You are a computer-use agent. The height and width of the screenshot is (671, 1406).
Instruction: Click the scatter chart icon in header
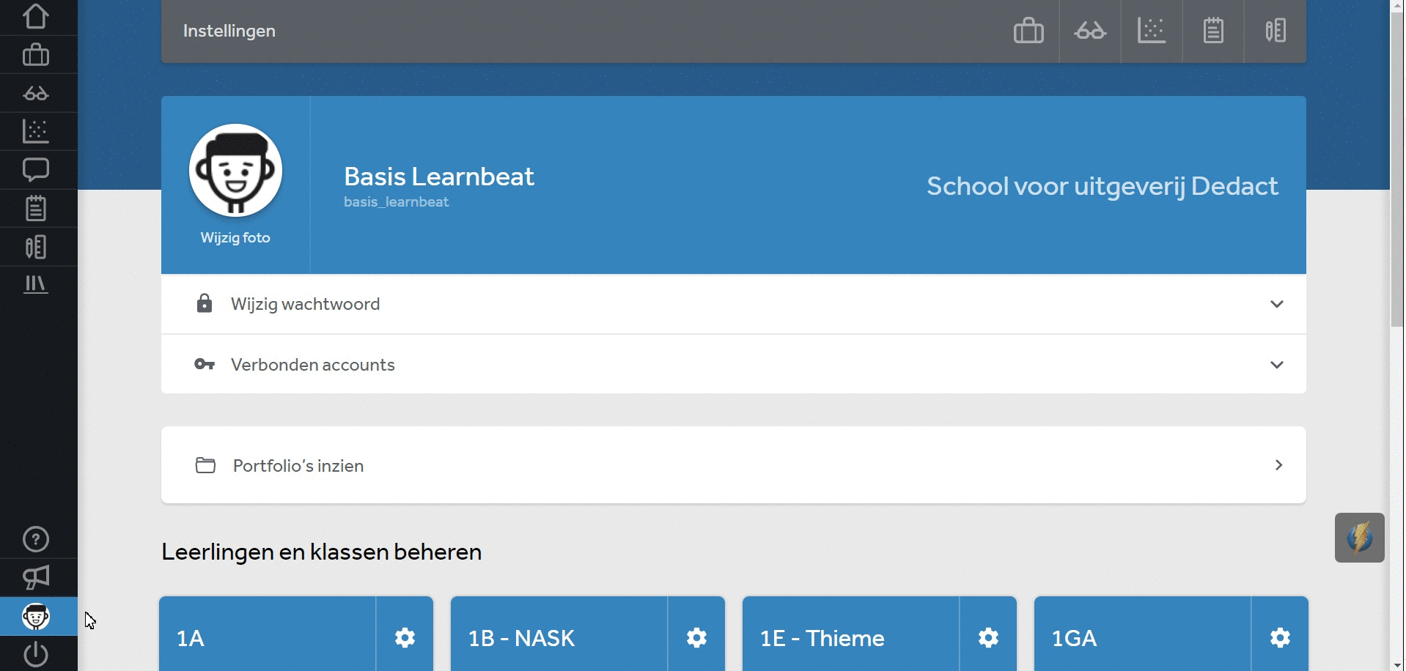1152,31
